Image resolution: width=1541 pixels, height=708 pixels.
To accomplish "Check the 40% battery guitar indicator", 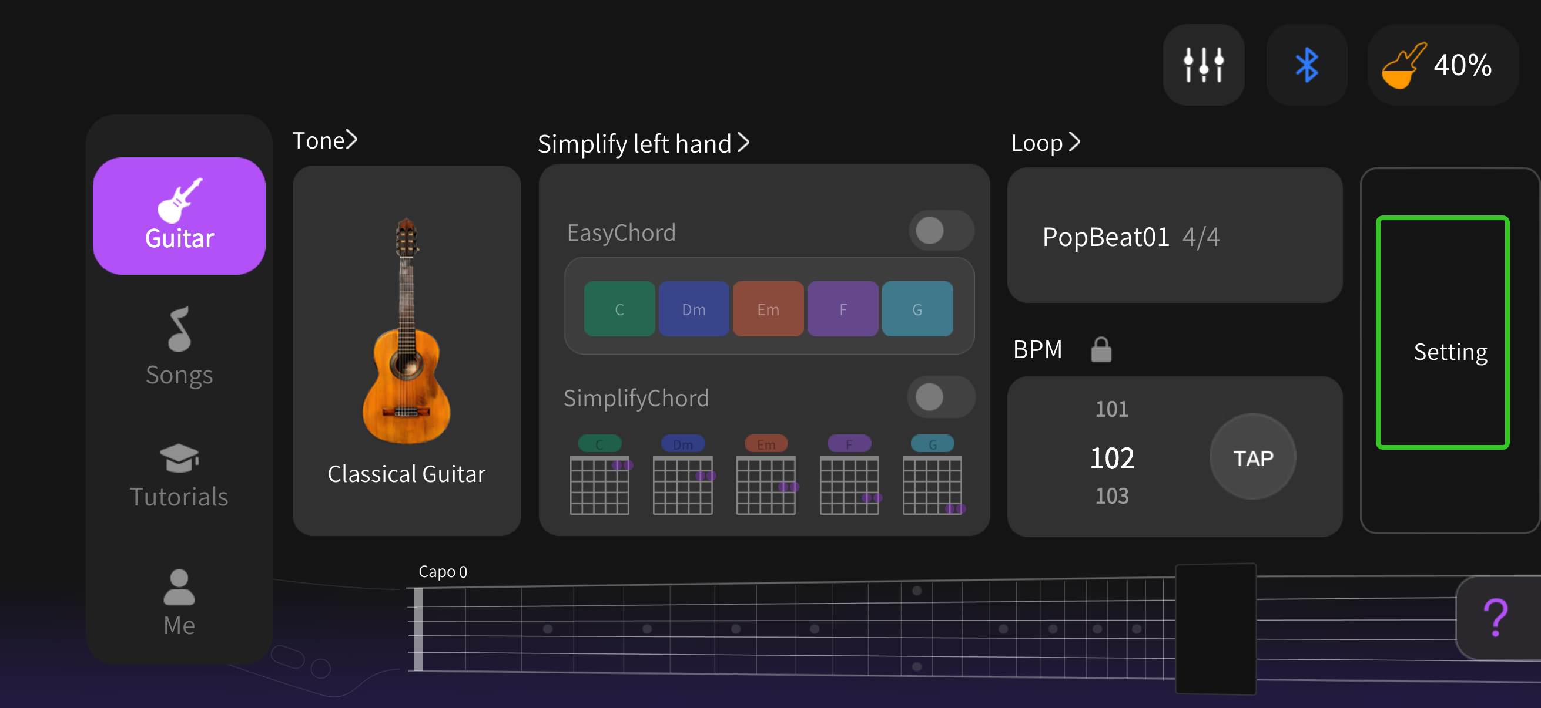I will (x=1442, y=66).
